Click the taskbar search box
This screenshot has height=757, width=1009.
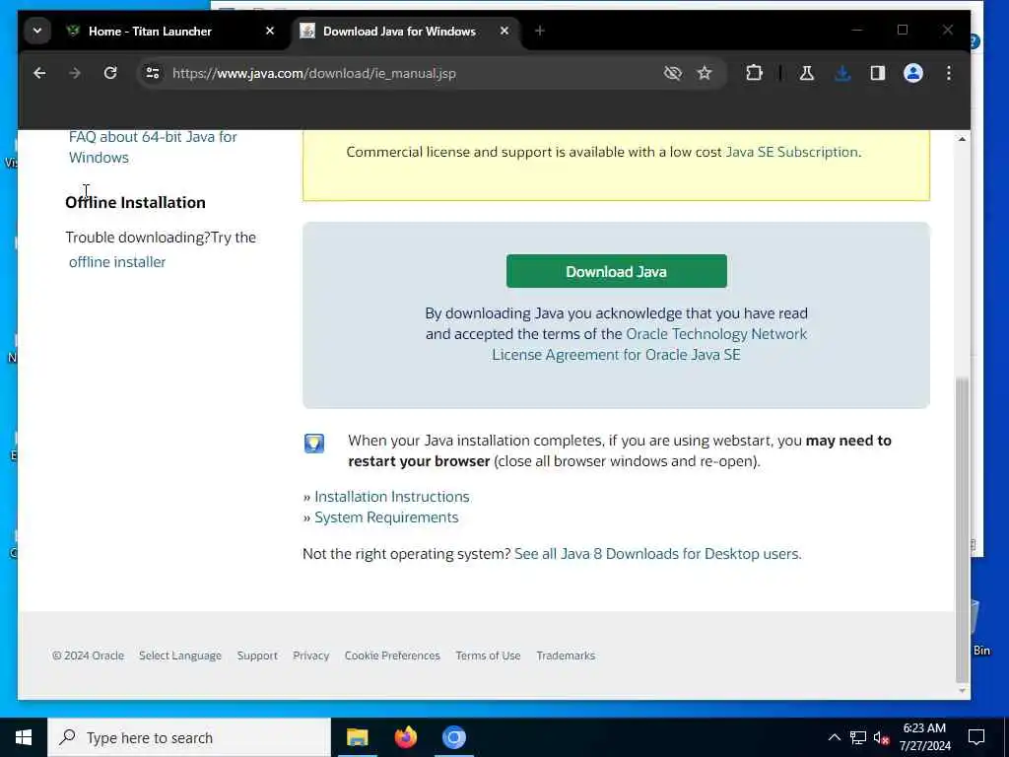[189, 737]
